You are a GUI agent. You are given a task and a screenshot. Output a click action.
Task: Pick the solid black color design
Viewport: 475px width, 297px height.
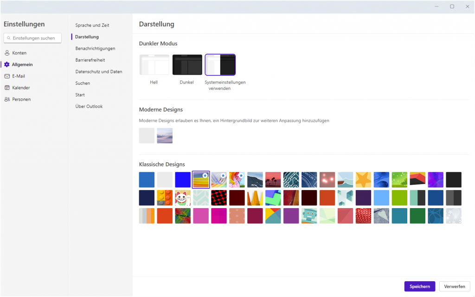pyautogui.click(x=454, y=180)
